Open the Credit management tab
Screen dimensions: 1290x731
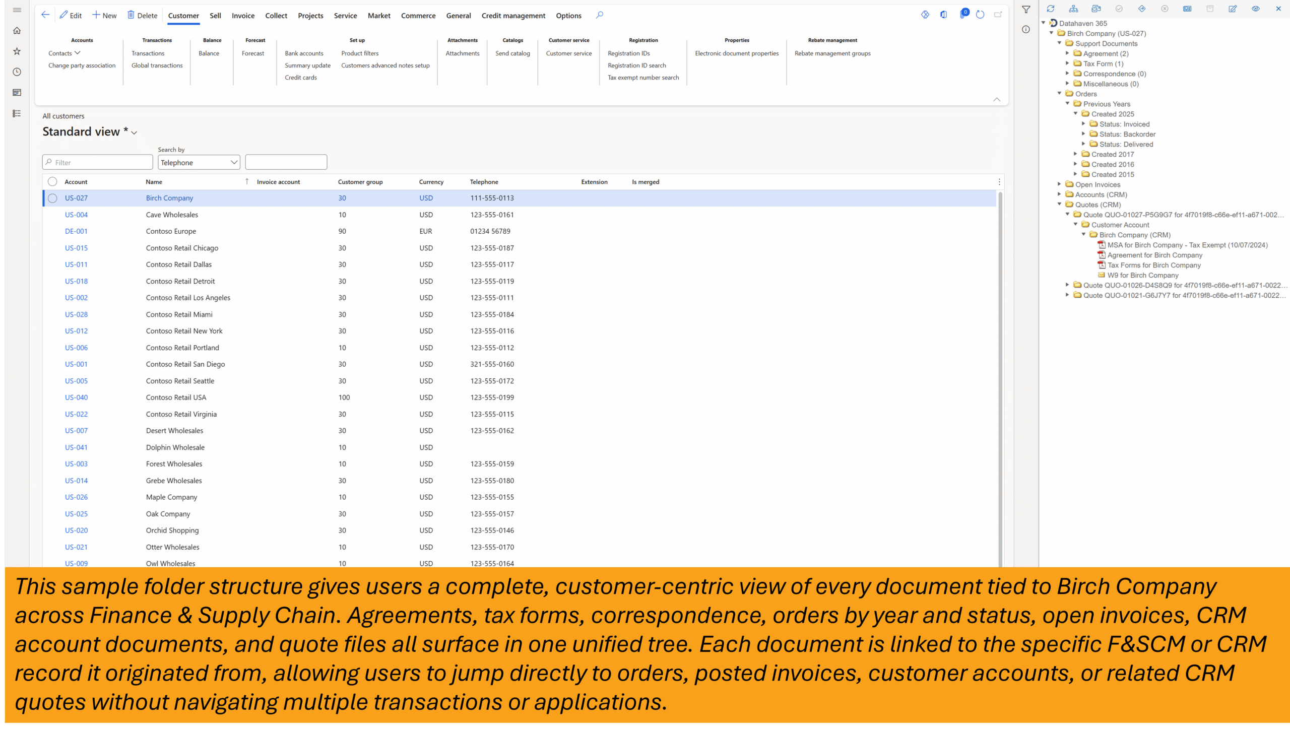513,16
